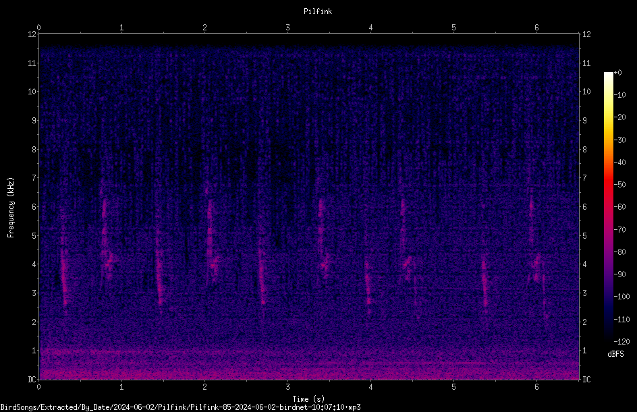637x412 pixels.
Task: Select the Frequency (kHz) axis label
Action: 11,208
